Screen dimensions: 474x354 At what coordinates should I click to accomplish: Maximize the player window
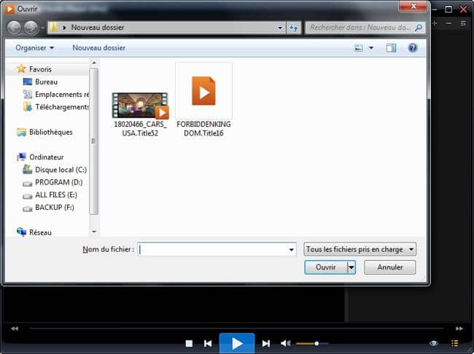pyautogui.click(x=448, y=9)
